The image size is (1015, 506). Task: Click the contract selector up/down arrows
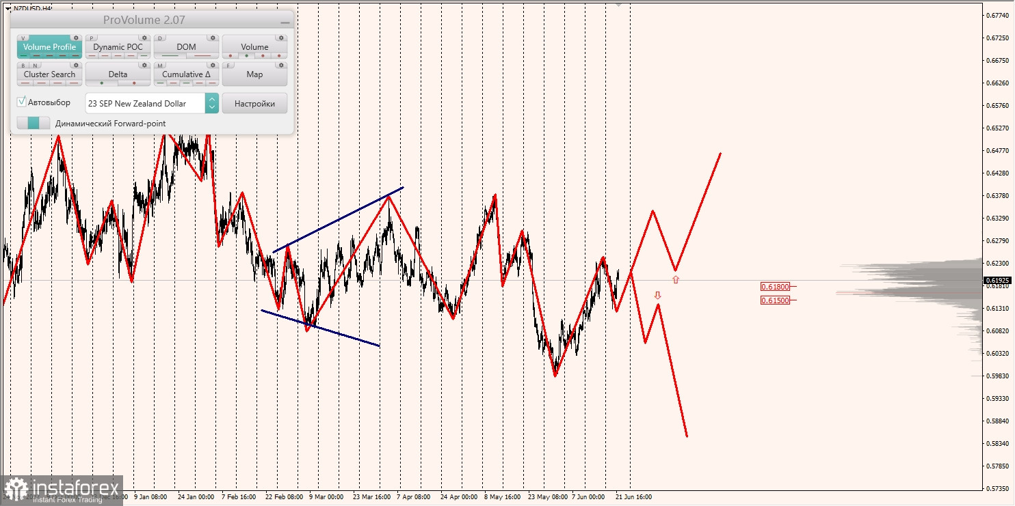pos(212,103)
